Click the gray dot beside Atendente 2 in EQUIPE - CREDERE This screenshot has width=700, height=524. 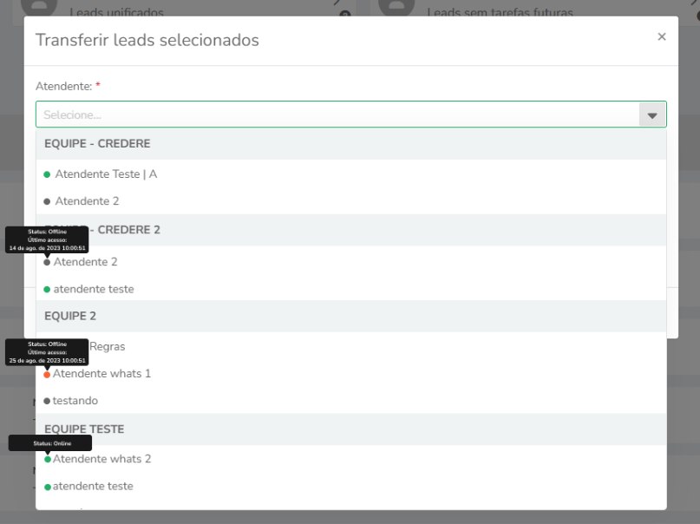coord(47,202)
